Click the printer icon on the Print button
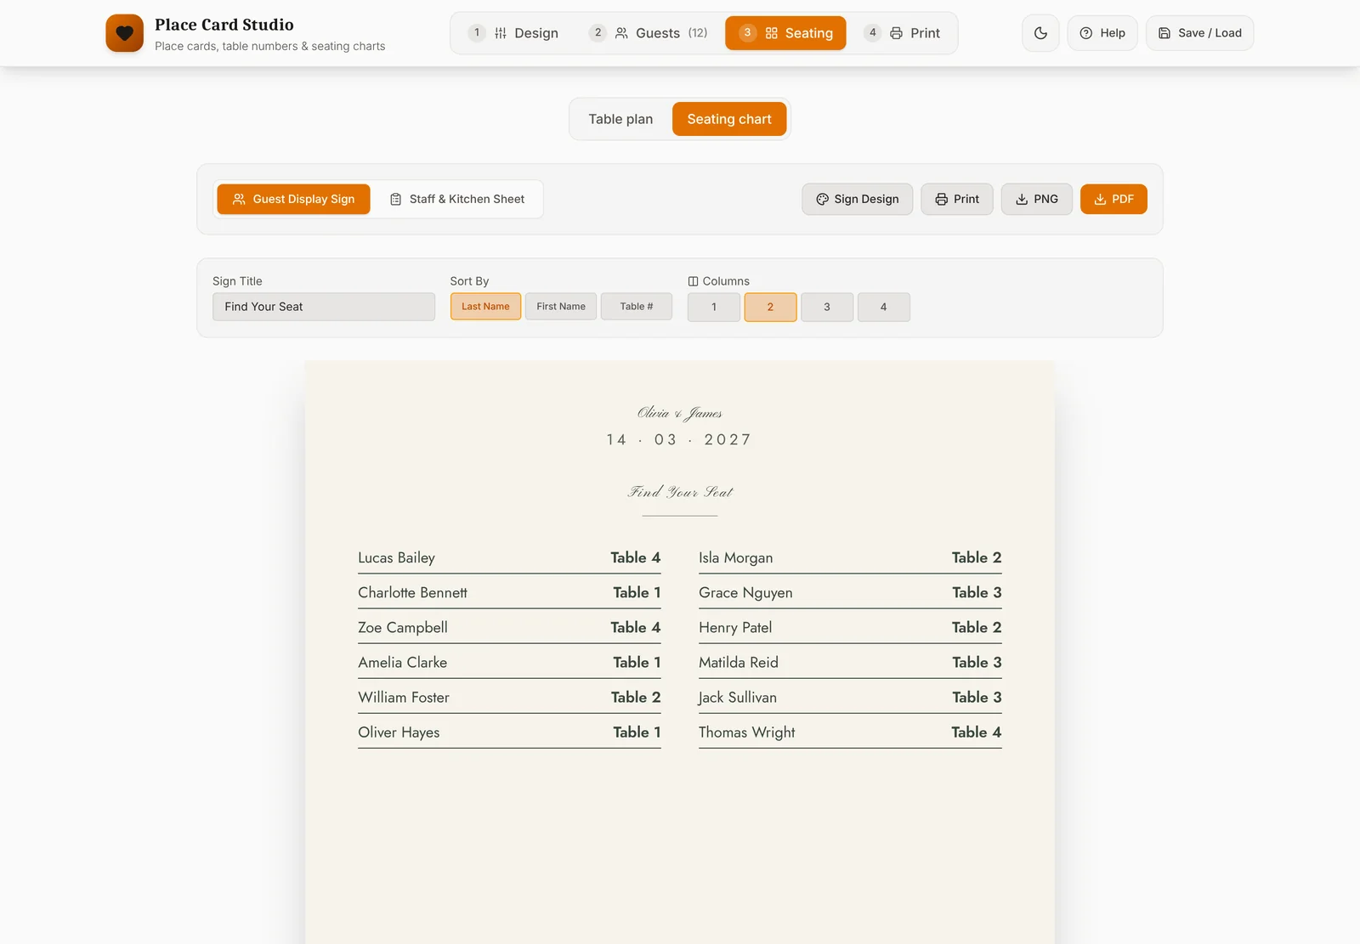1360x944 pixels. tap(941, 199)
